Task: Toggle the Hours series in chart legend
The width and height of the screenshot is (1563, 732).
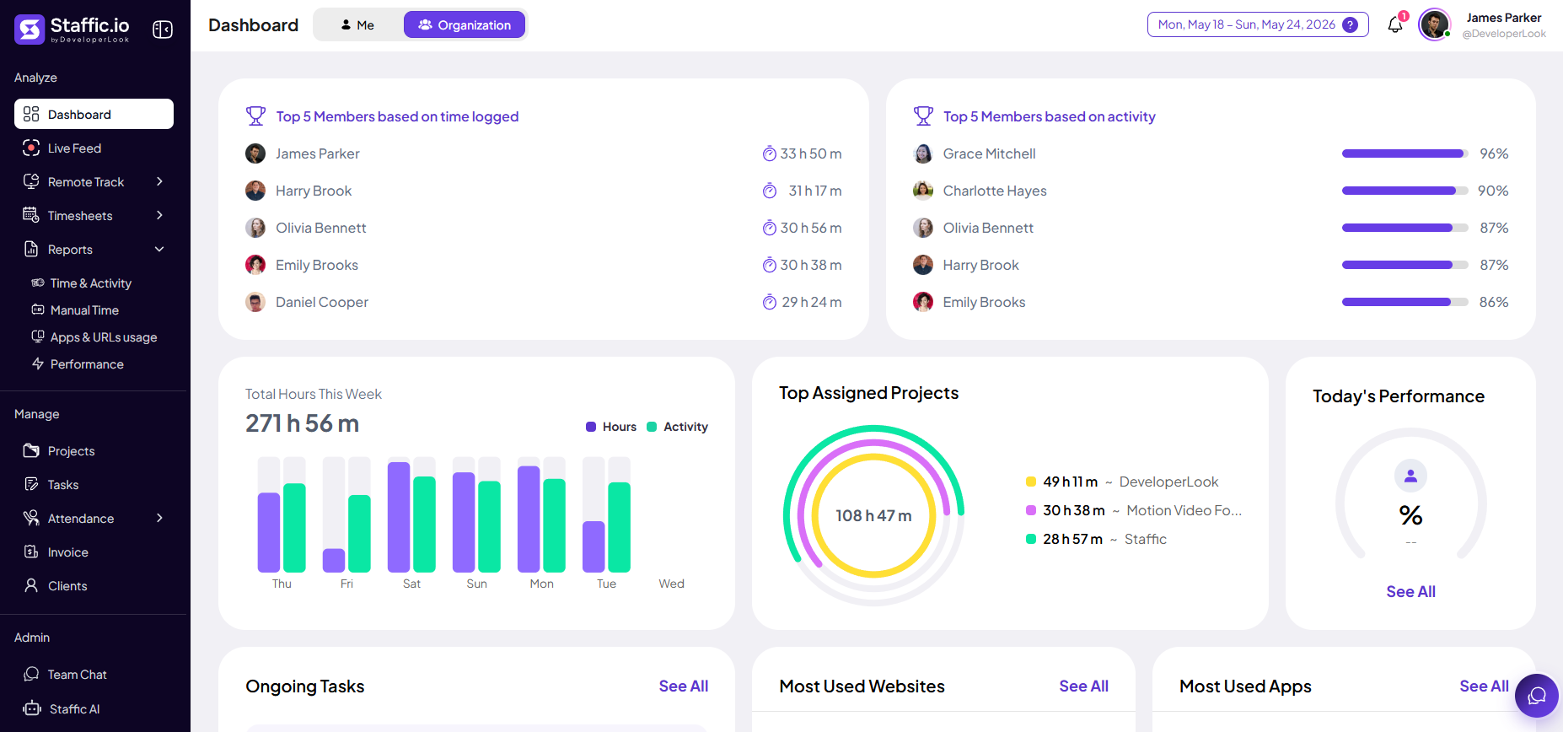Action: click(x=611, y=427)
